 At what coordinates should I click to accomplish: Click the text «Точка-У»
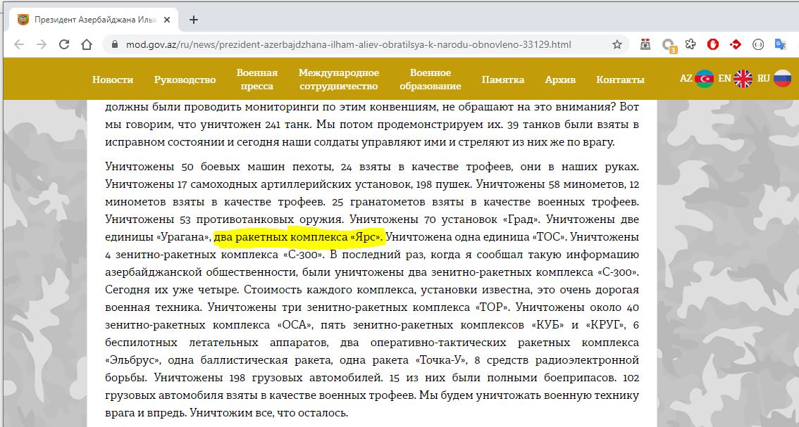pyautogui.click(x=442, y=360)
